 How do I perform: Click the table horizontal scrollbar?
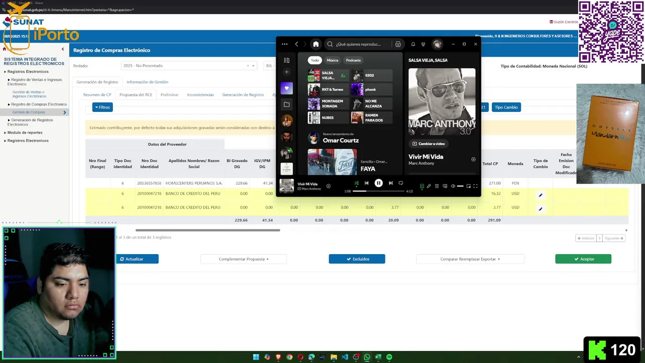tap(208, 230)
